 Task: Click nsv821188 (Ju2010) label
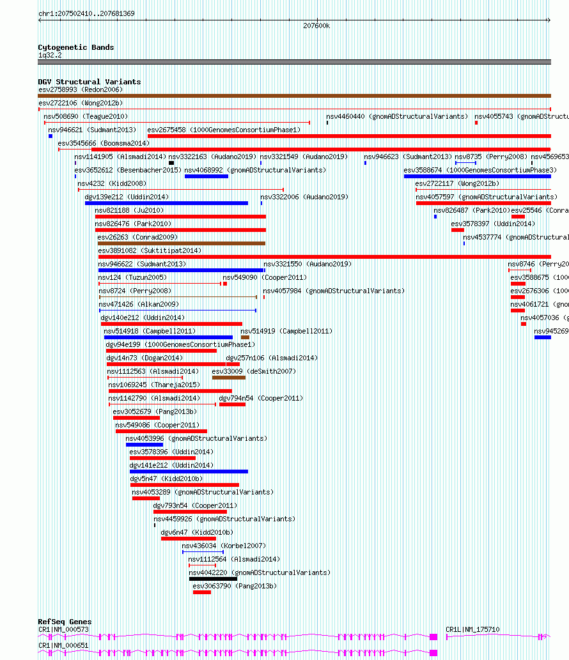click(129, 211)
